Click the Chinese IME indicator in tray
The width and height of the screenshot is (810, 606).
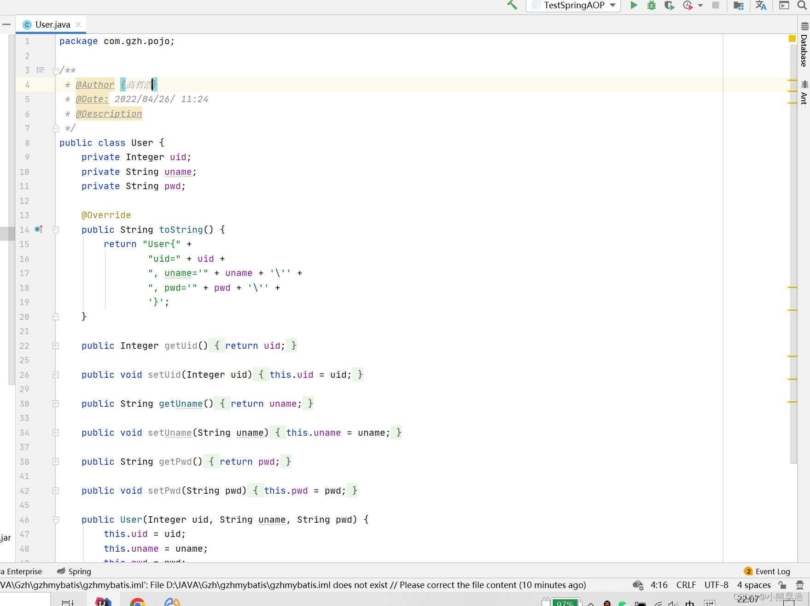(689, 603)
